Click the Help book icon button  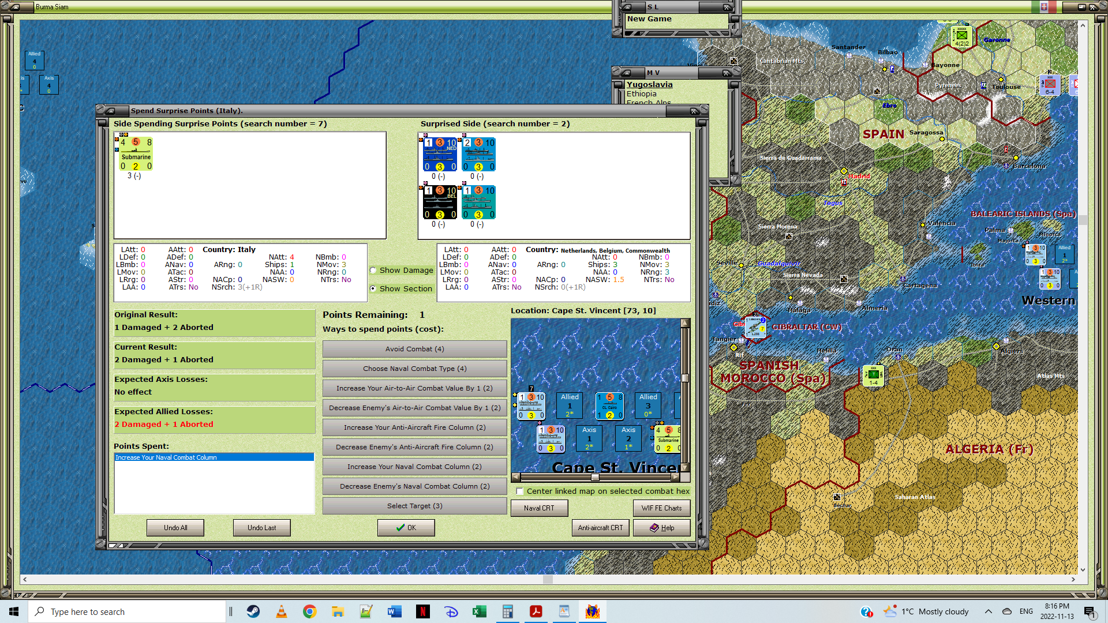(x=661, y=527)
